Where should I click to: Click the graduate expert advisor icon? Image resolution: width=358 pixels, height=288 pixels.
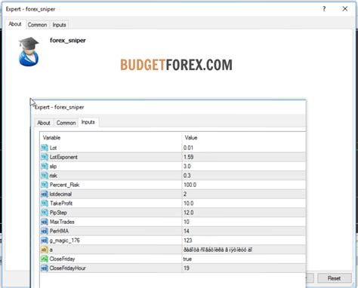pyautogui.click(x=29, y=52)
